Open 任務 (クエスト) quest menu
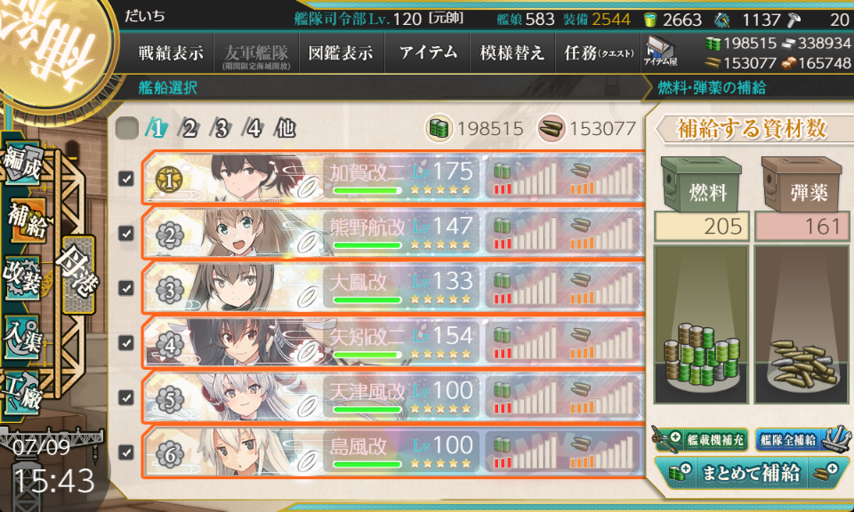This screenshot has height=512, width=854. (x=599, y=52)
